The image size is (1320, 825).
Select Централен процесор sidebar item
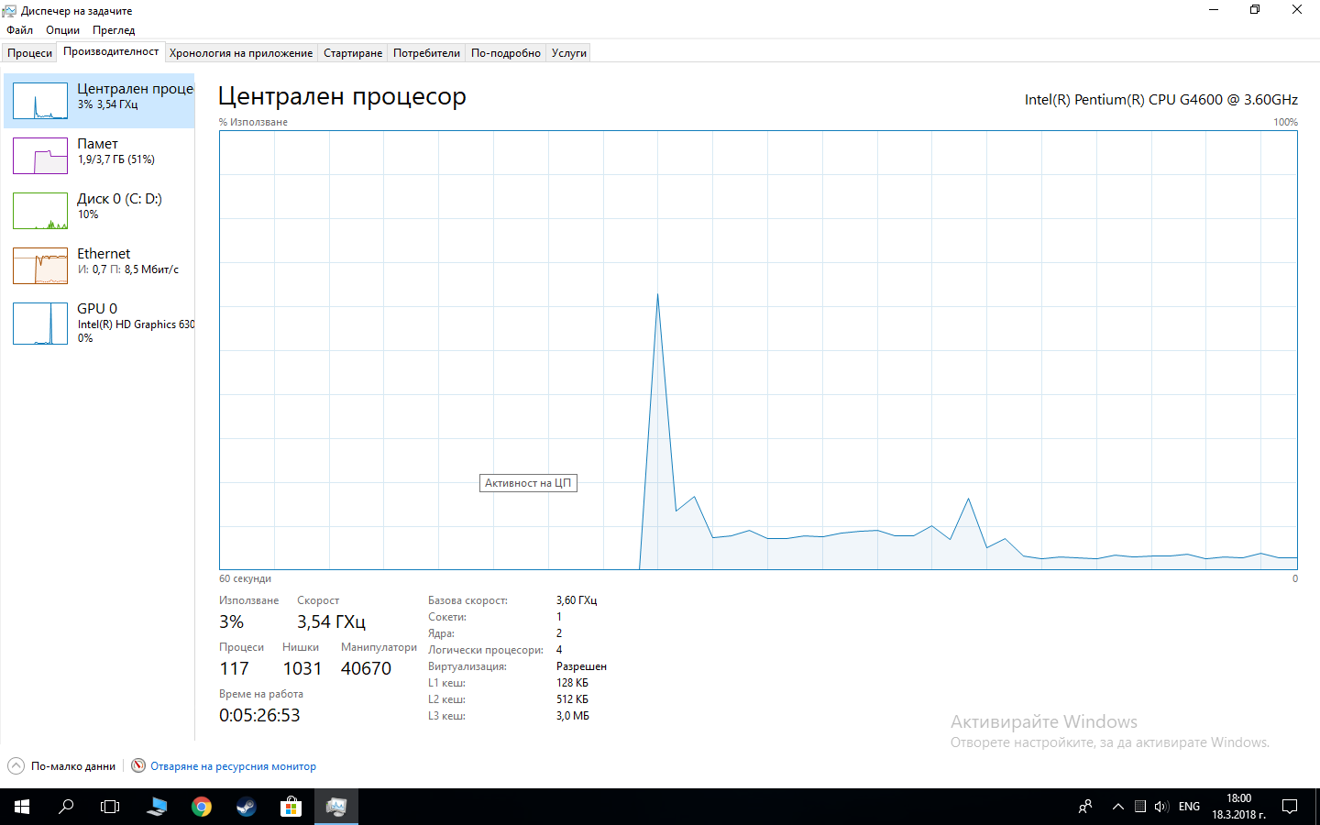[x=99, y=101]
